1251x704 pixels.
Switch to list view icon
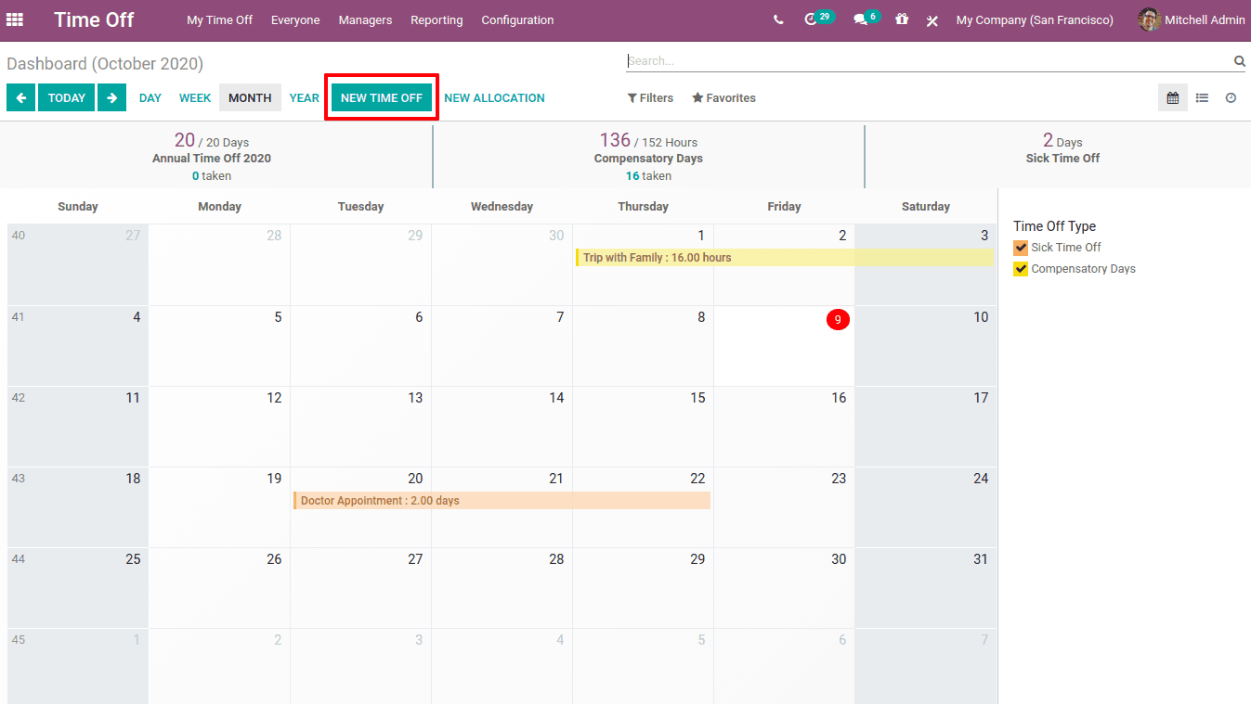pyautogui.click(x=1202, y=97)
